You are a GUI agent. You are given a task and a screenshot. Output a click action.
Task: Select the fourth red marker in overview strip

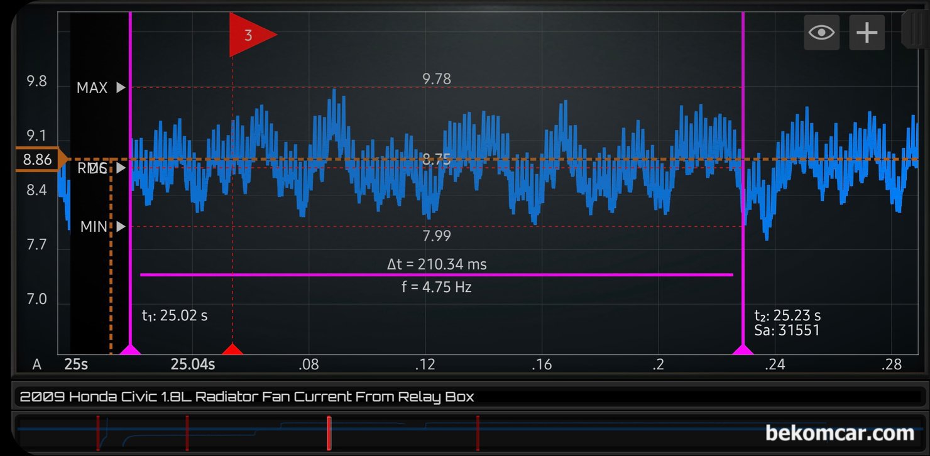coord(478,433)
